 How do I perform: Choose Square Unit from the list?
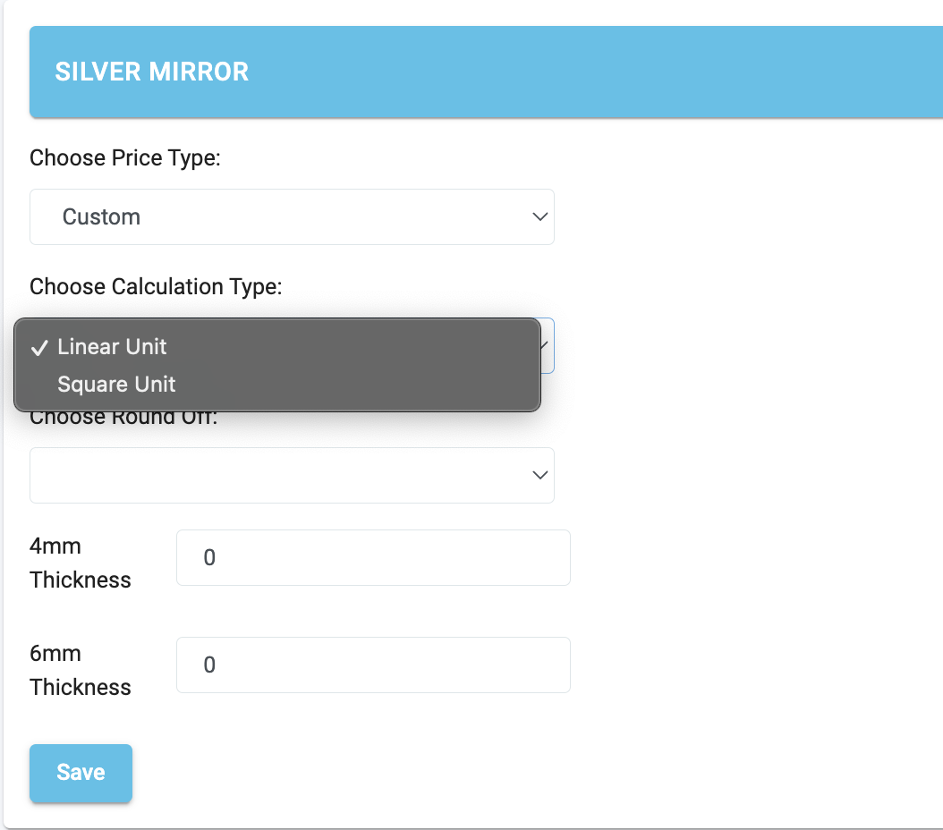pos(277,384)
